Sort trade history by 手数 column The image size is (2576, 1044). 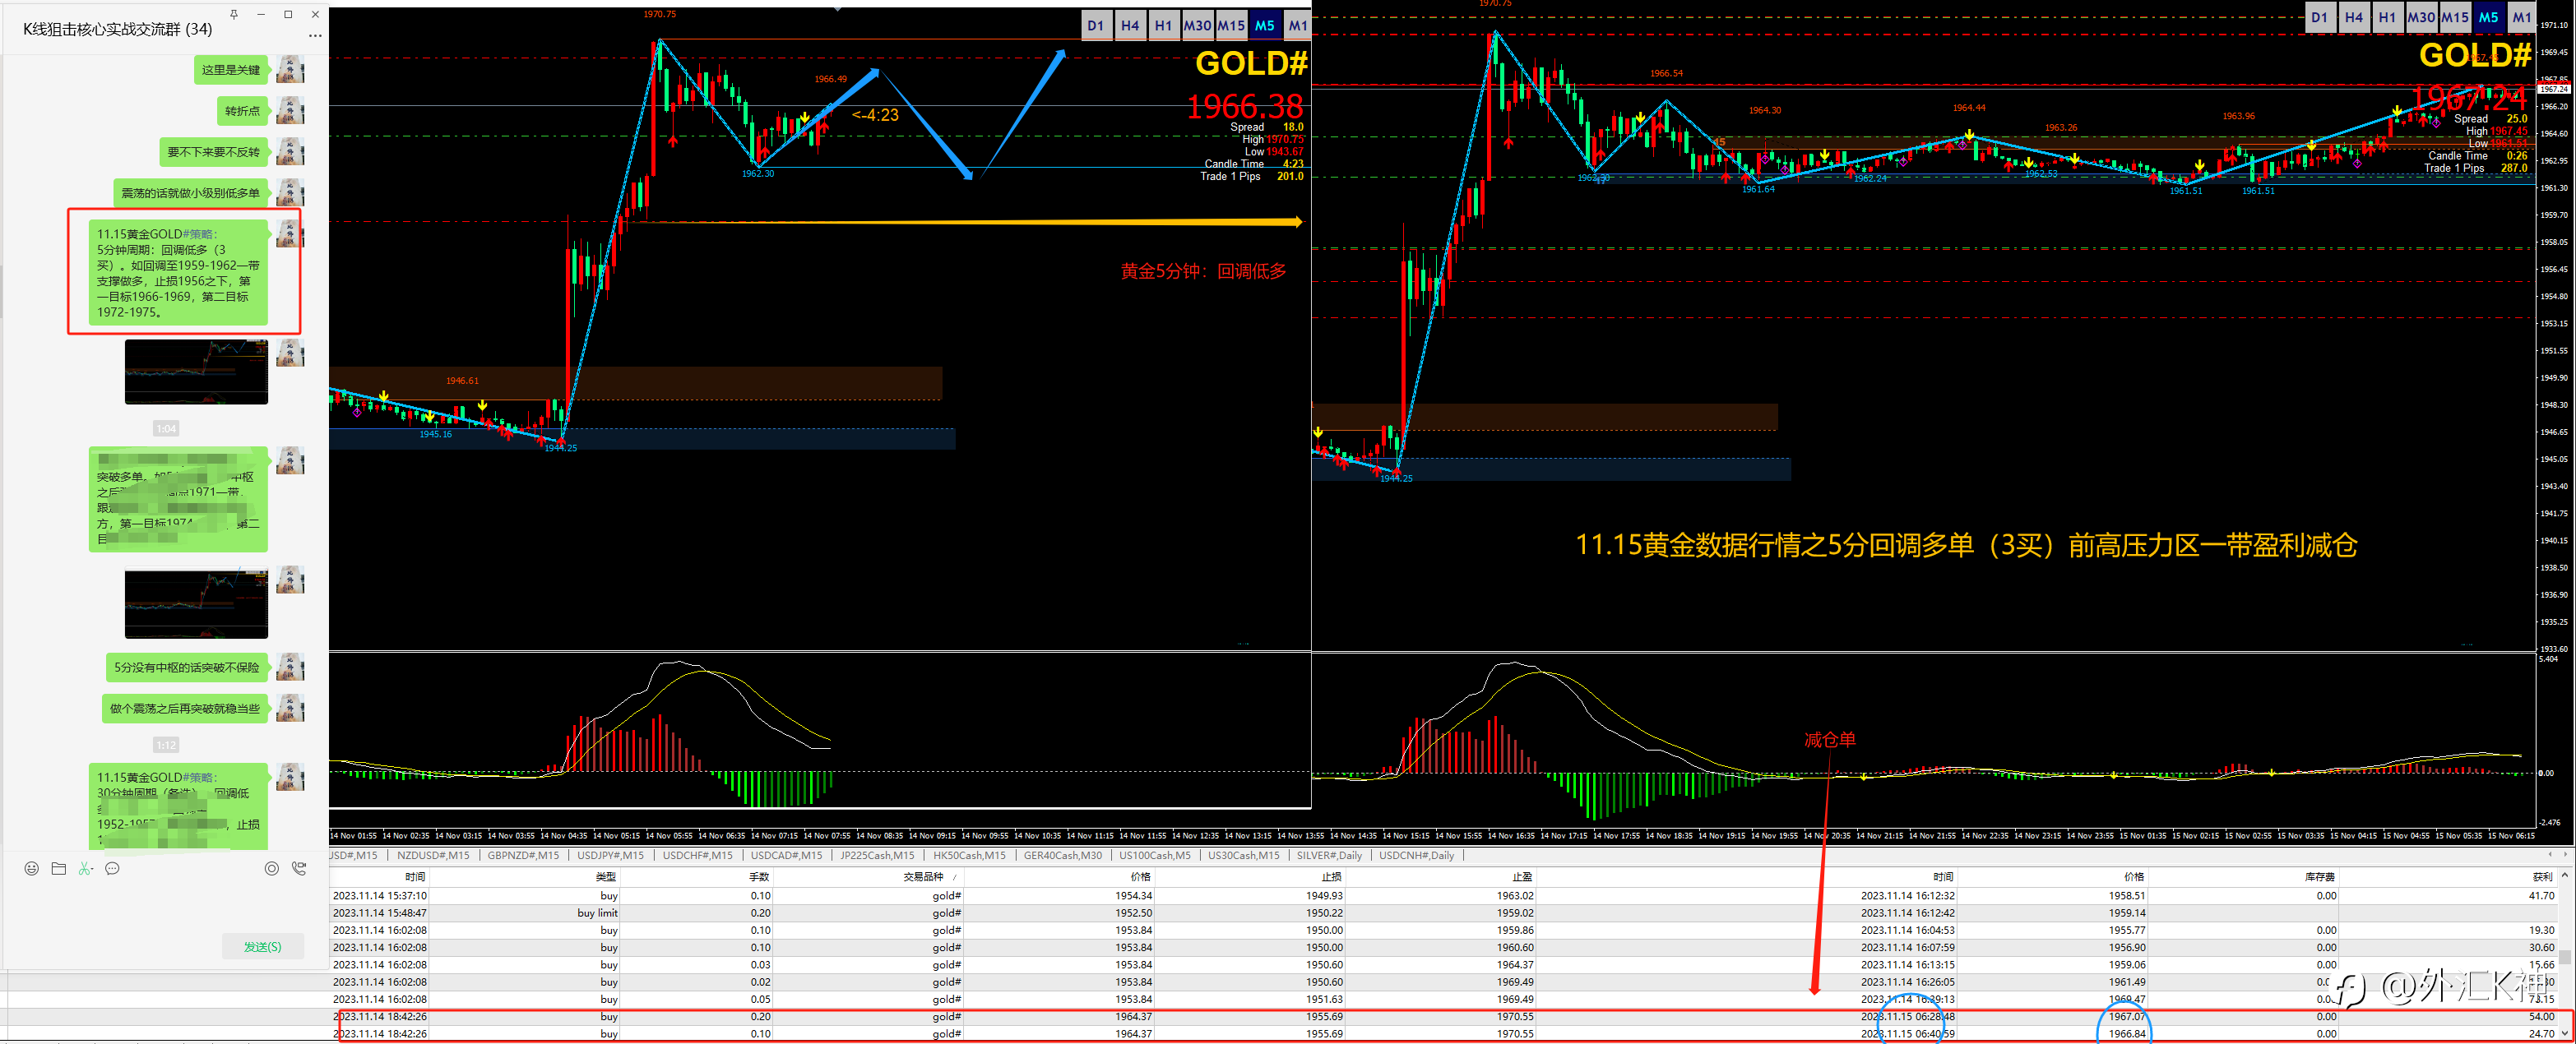697,877
